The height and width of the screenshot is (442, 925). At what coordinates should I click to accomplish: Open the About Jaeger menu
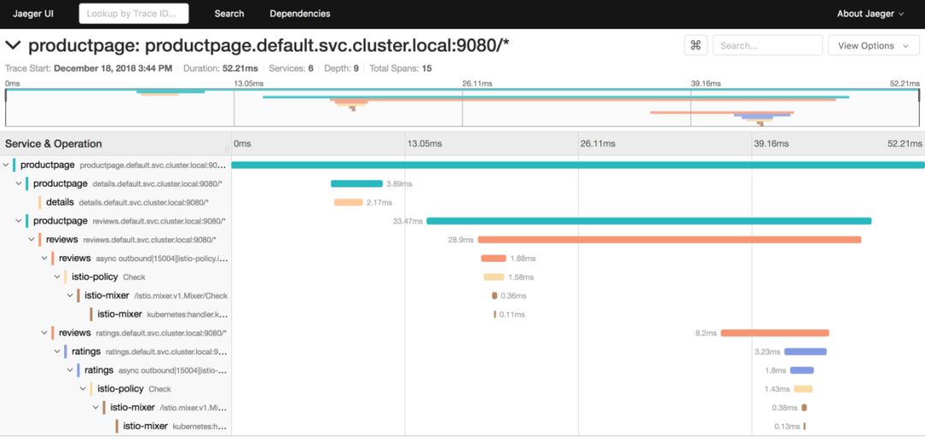coord(869,14)
